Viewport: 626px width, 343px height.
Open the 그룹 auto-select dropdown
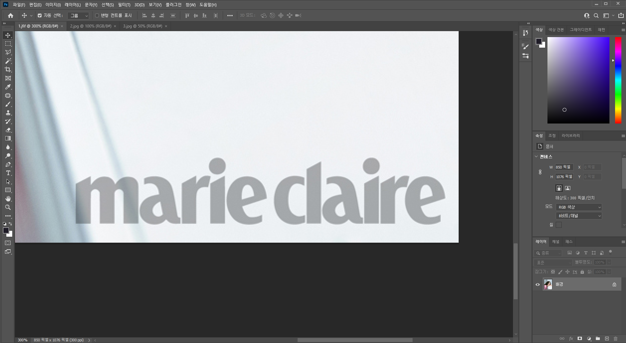(x=79, y=16)
